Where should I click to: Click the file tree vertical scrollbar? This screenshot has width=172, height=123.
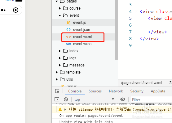tap(117, 30)
